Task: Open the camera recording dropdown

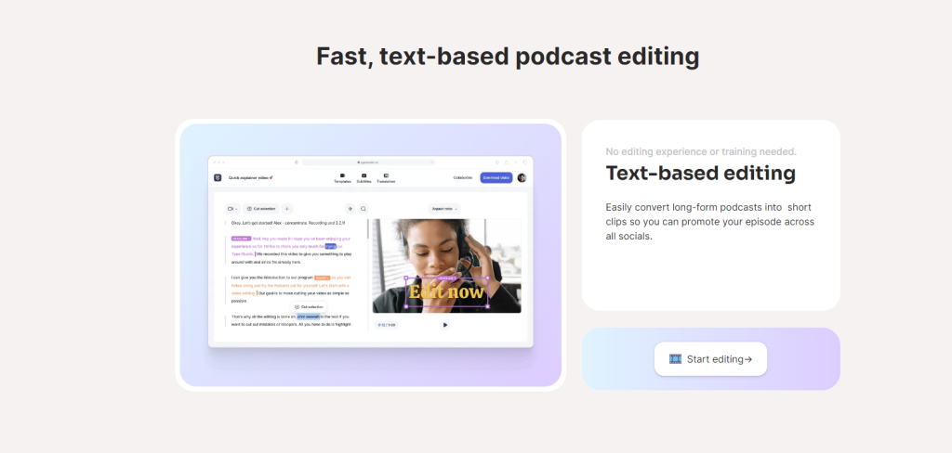Action: coord(231,209)
